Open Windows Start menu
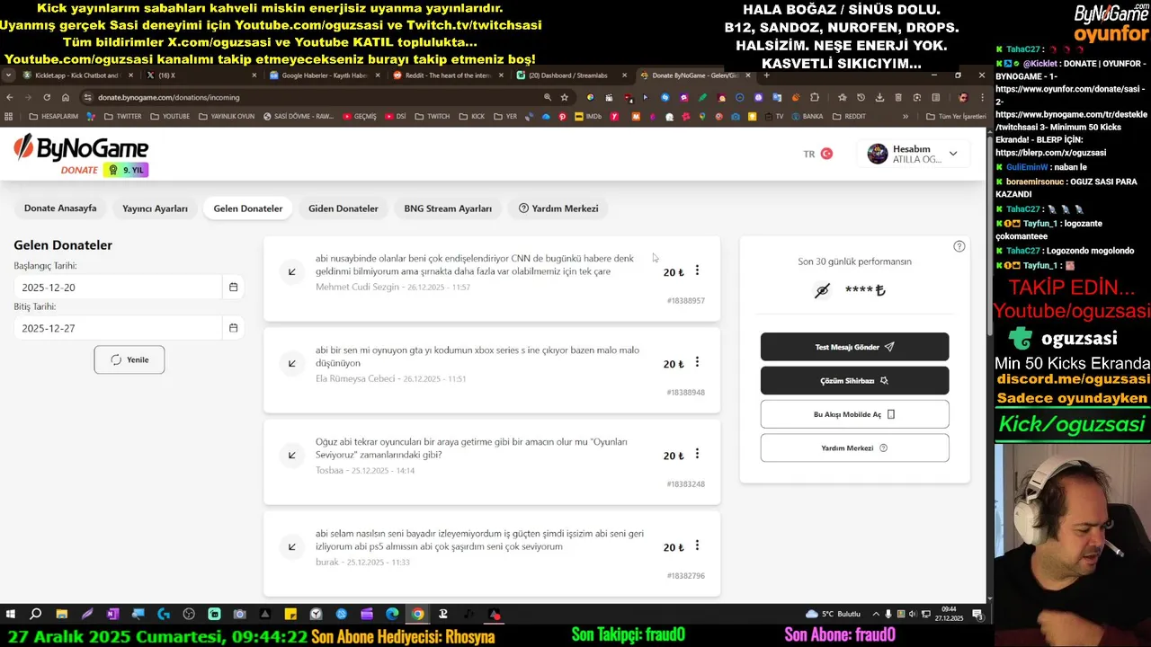This screenshot has height=647, width=1151. click(x=11, y=615)
